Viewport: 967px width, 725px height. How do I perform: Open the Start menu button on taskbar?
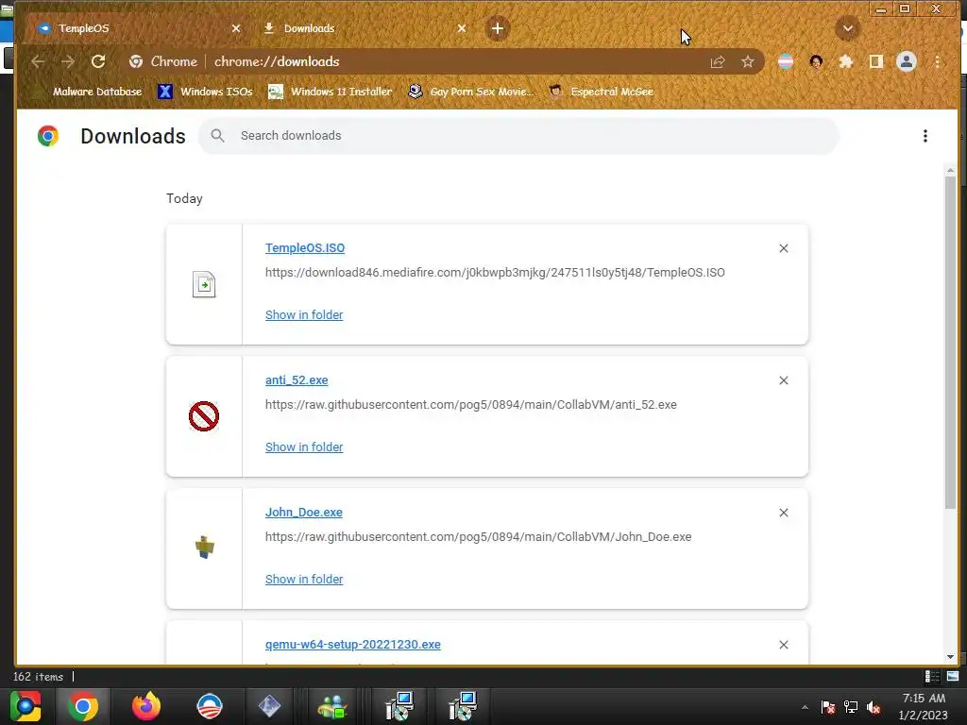pyautogui.click(x=25, y=706)
